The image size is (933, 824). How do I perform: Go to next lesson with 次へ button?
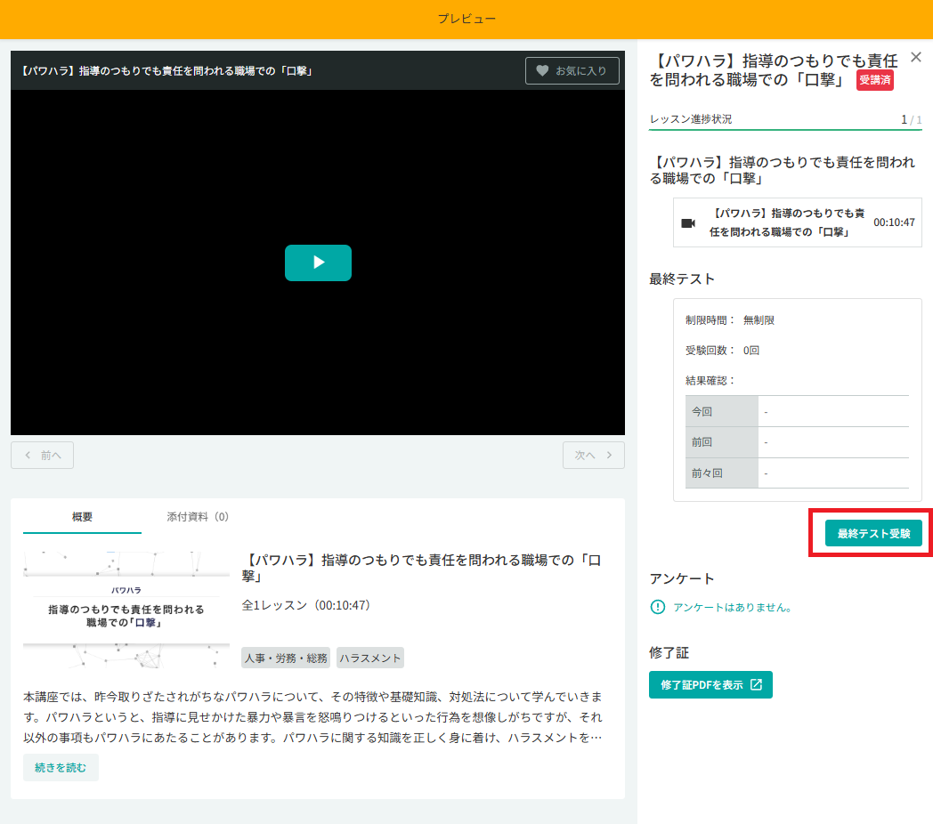click(593, 455)
